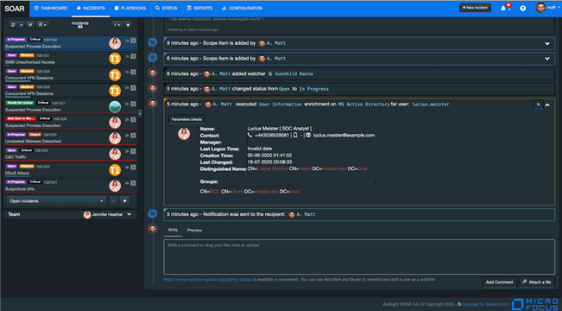Open dropdown beside the refresh button
This screenshot has width=562, height=311.
point(21,25)
